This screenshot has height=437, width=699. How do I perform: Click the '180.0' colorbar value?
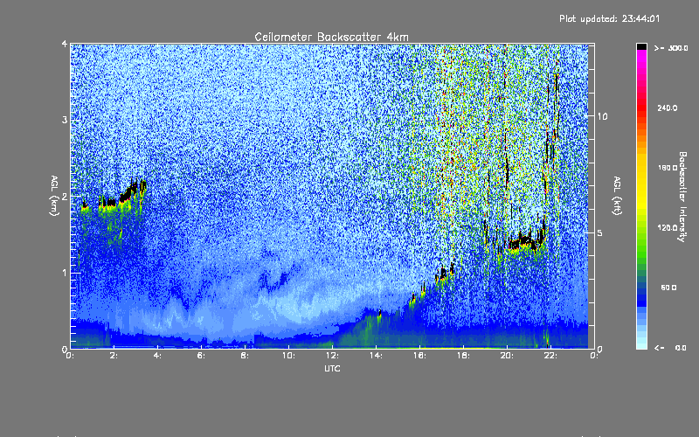668,168
